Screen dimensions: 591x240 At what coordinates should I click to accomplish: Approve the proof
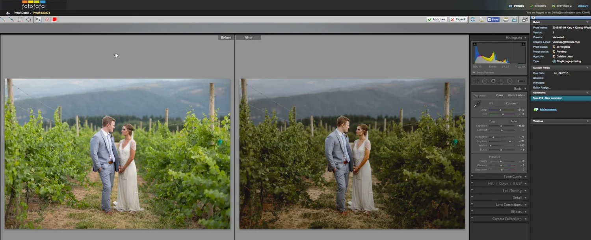[x=437, y=19]
